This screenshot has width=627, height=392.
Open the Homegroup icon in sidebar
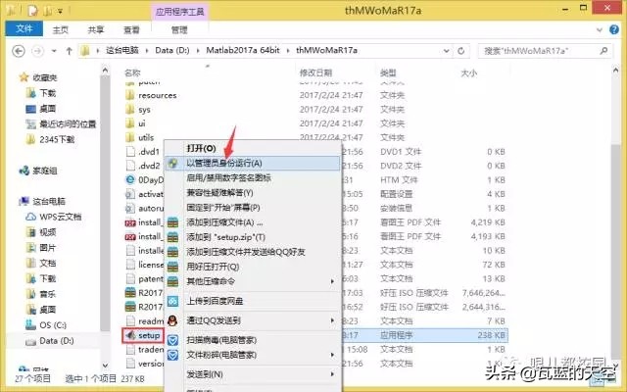24,171
